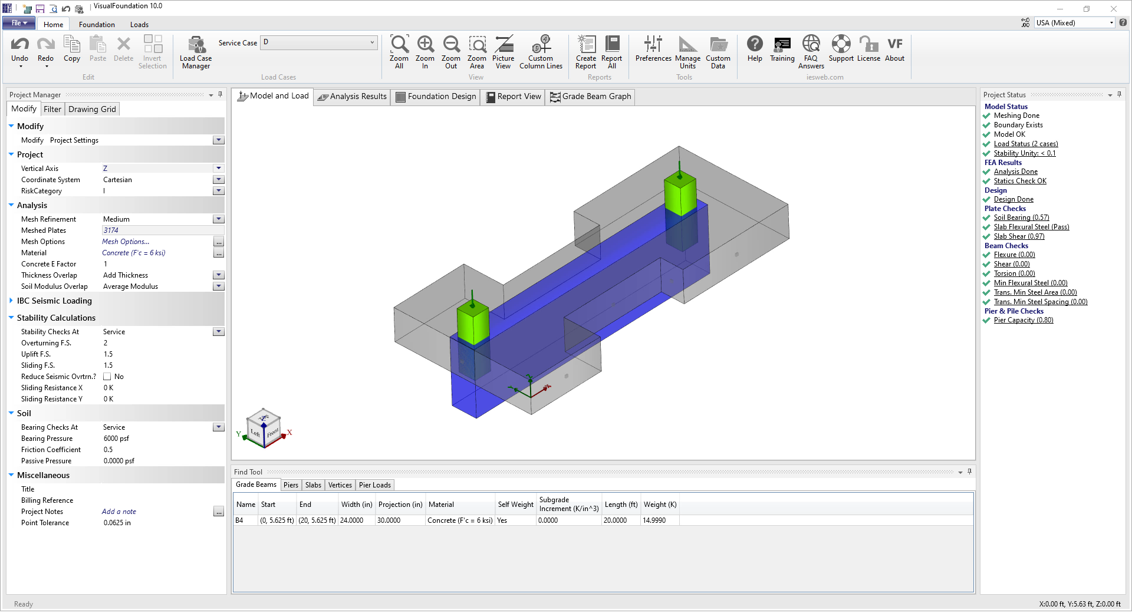
Task: Switch to the Piers tab in Find Tool
Action: (x=291, y=485)
